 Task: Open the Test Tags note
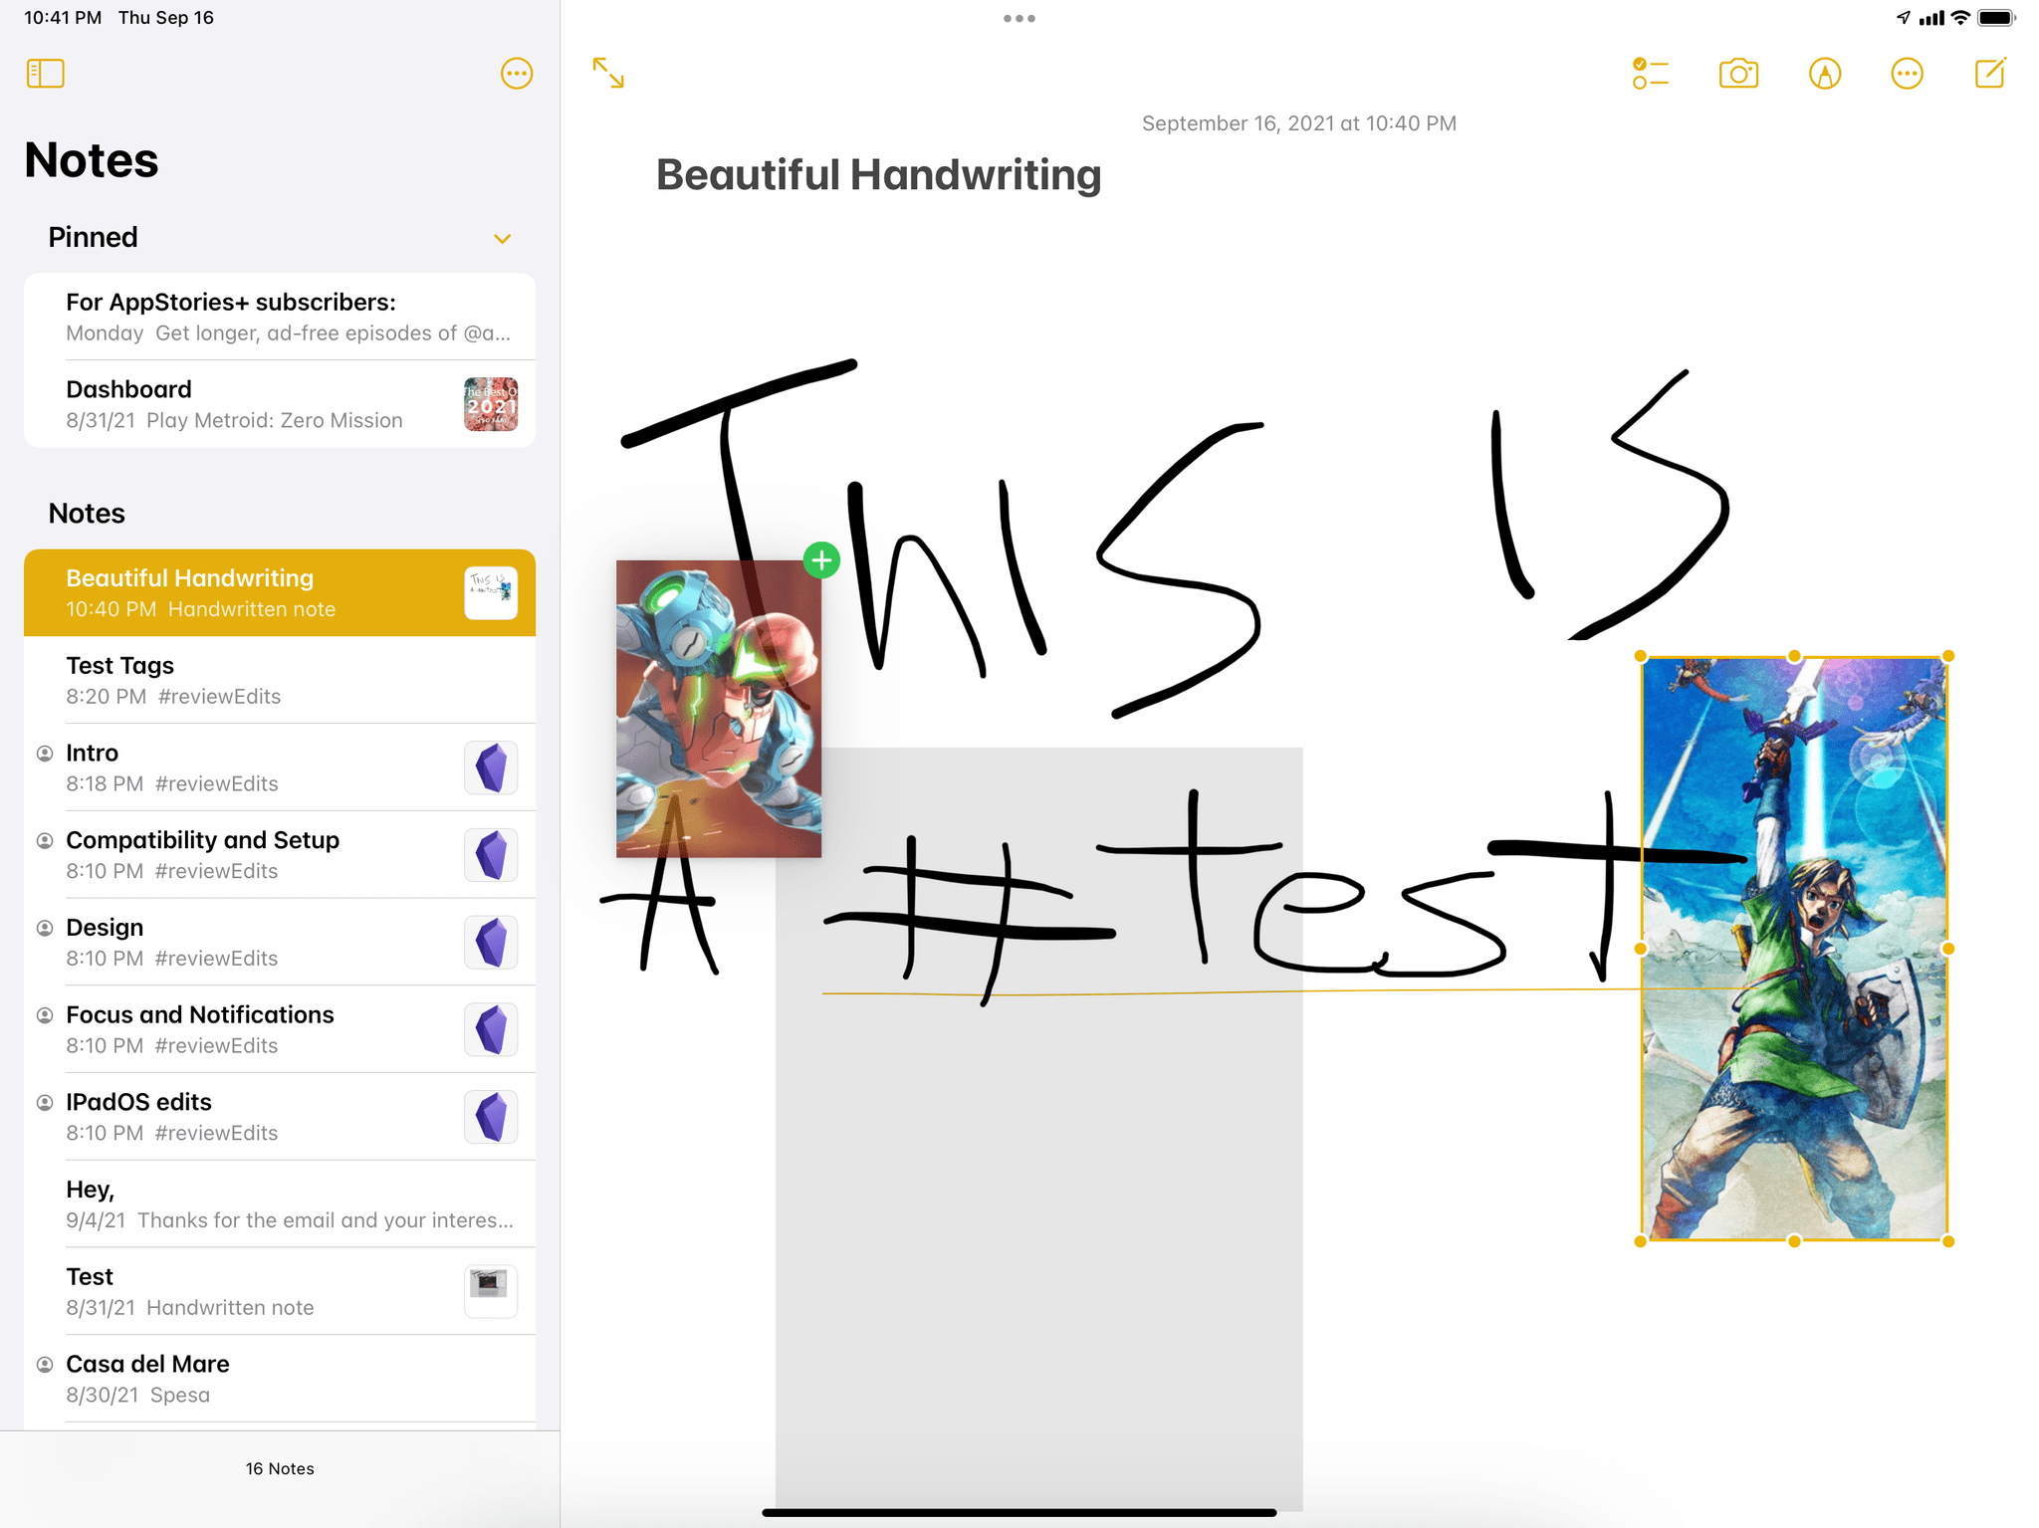coord(280,680)
